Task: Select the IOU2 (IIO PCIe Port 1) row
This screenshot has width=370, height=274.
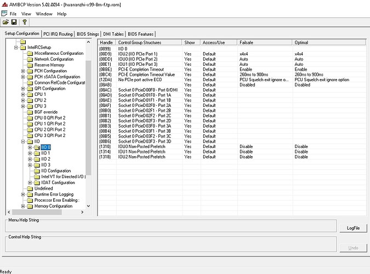Action: (x=232, y=54)
